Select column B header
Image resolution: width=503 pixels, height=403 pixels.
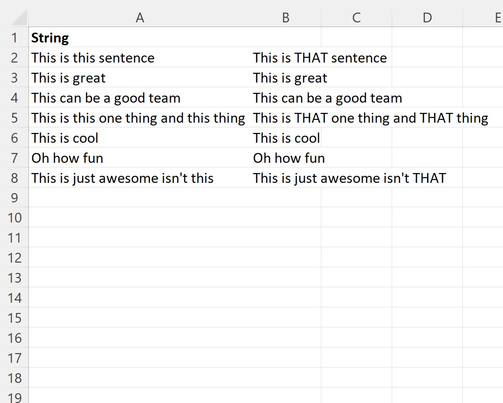pyautogui.click(x=285, y=18)
